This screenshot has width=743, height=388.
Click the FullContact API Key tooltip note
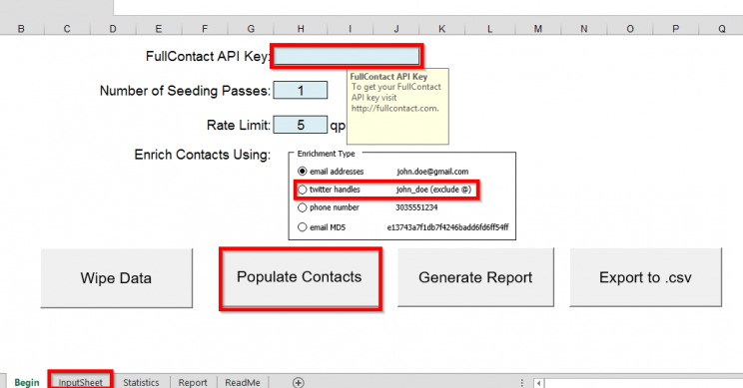click(397, 106)
